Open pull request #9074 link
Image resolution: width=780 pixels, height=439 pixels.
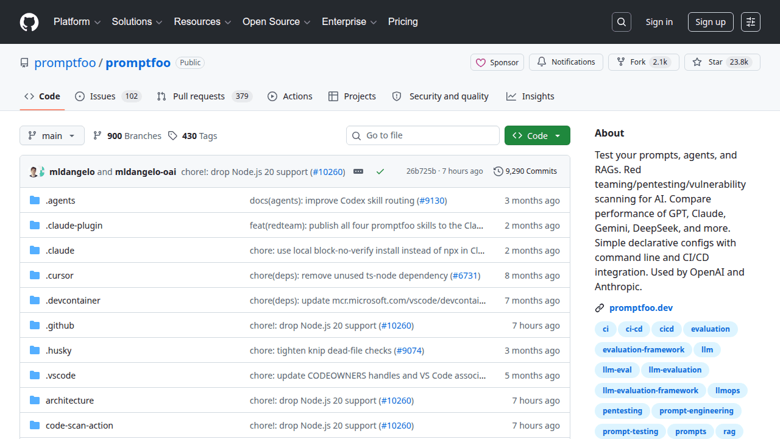pyautogui.click(x=409, y=350)
